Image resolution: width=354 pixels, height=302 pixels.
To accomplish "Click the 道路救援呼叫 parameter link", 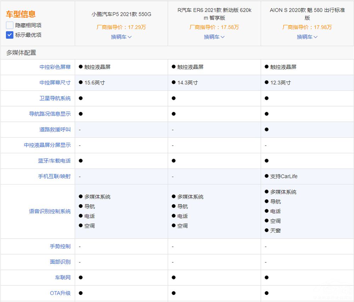I will point(55,130).
